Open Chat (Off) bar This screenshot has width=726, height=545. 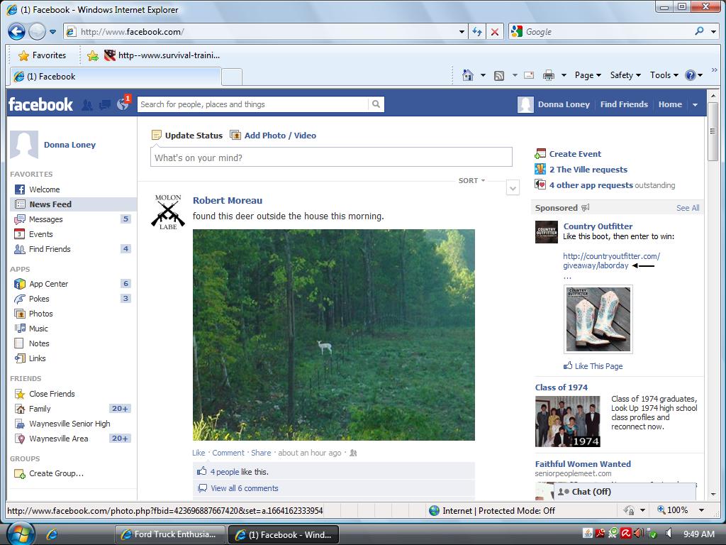[x=625, y=492]
